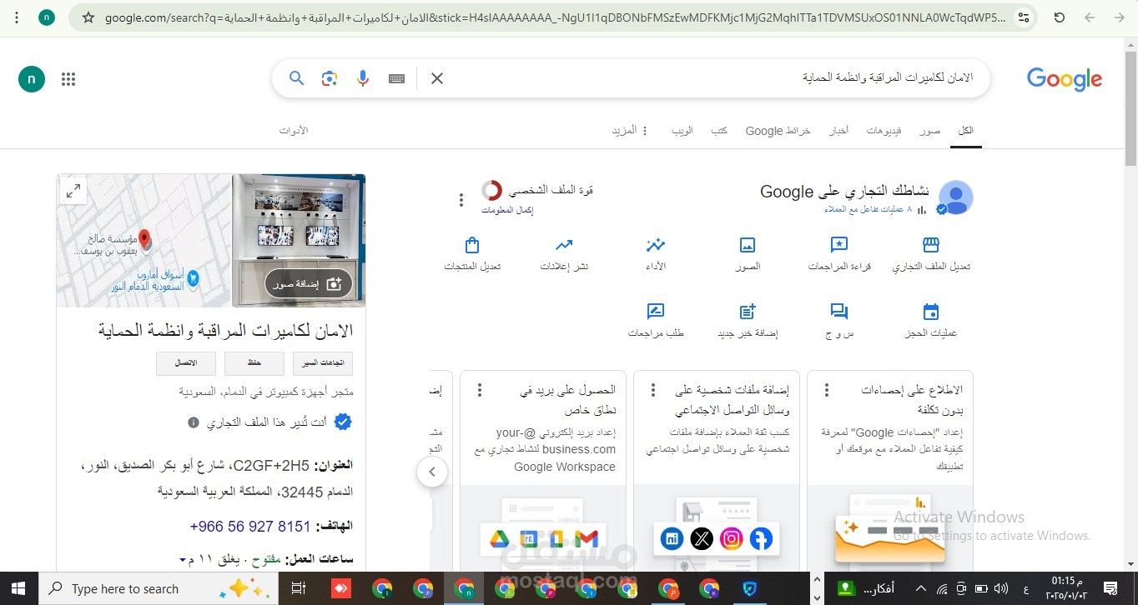
Task: Click the profile strength progress ring
Action: [x=491, y=191]
